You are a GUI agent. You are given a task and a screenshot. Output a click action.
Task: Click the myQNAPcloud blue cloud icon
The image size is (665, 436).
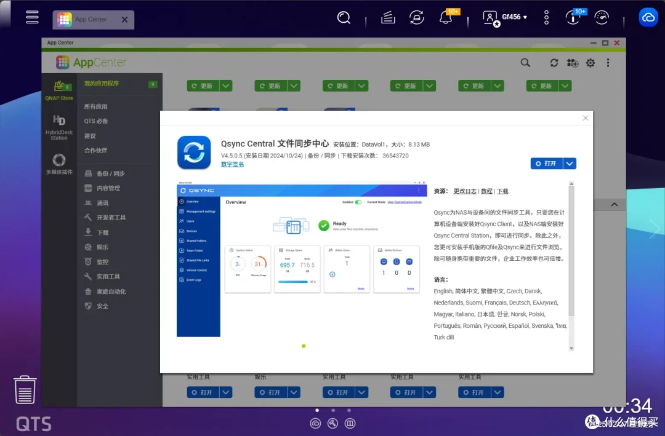click(648, 18)
